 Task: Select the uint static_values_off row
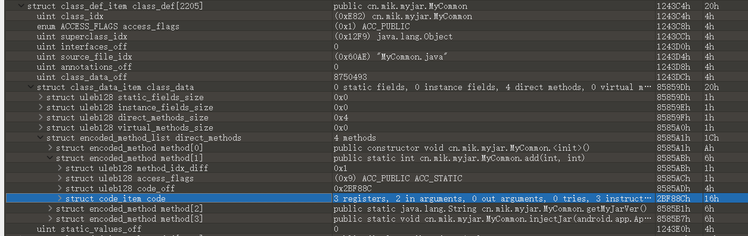[374, 229]
